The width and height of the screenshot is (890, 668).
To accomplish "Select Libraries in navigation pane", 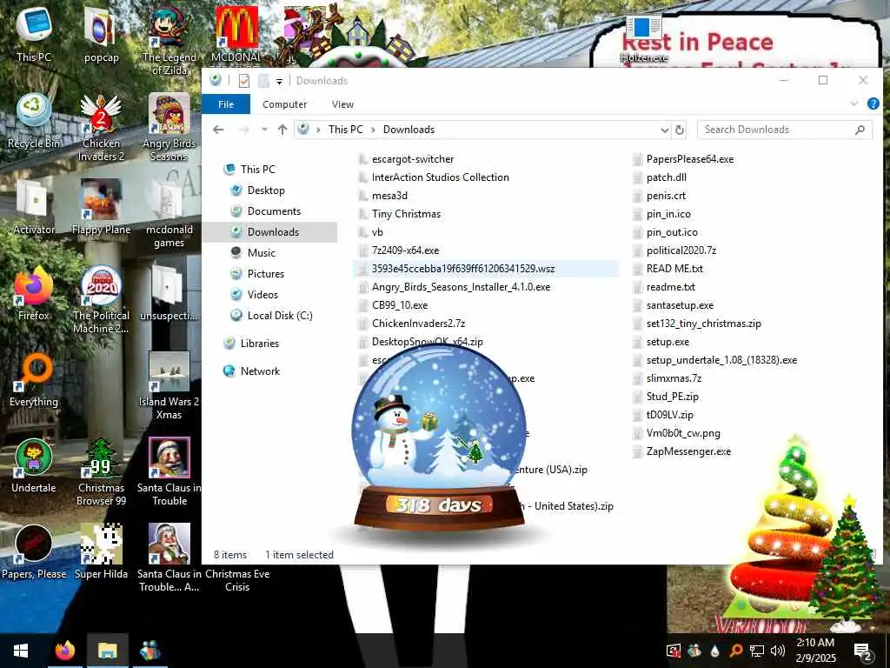I will (259, 344).
